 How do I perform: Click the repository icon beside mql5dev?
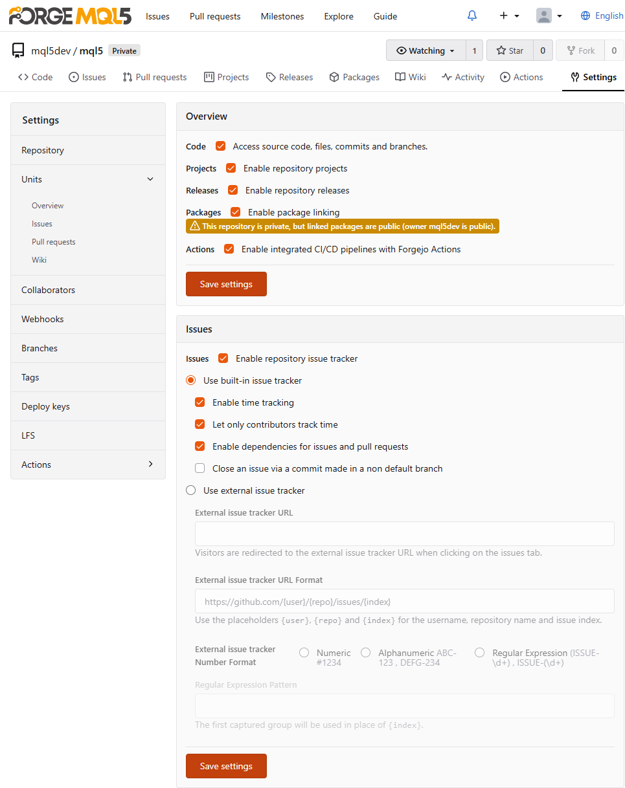[18, 50]
